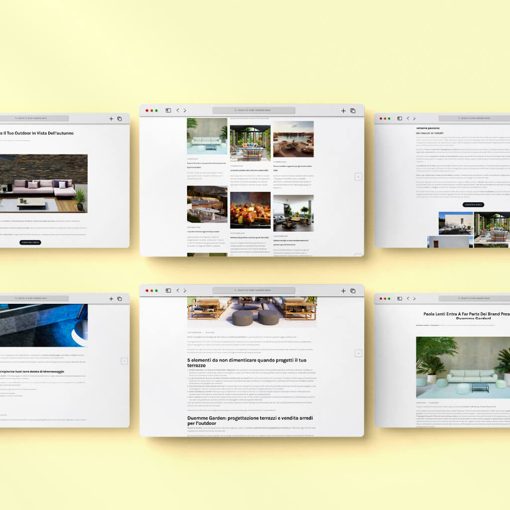Click scroll-to-top chevron in bottom-left pool page
Image resolution: width=510 pixels, height=510 pixels.
[x=124, y=361]
